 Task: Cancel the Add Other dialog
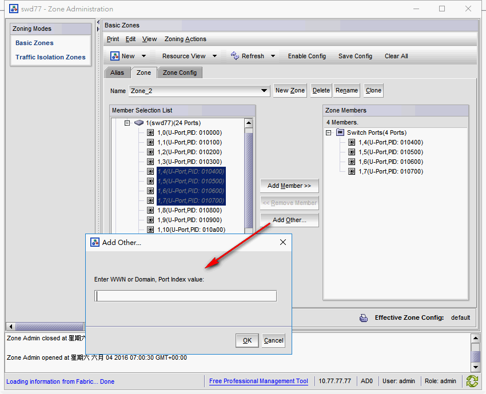273,340
